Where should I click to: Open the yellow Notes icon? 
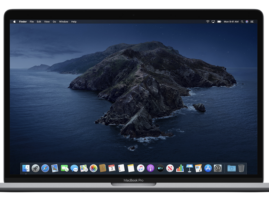[131, 168]
